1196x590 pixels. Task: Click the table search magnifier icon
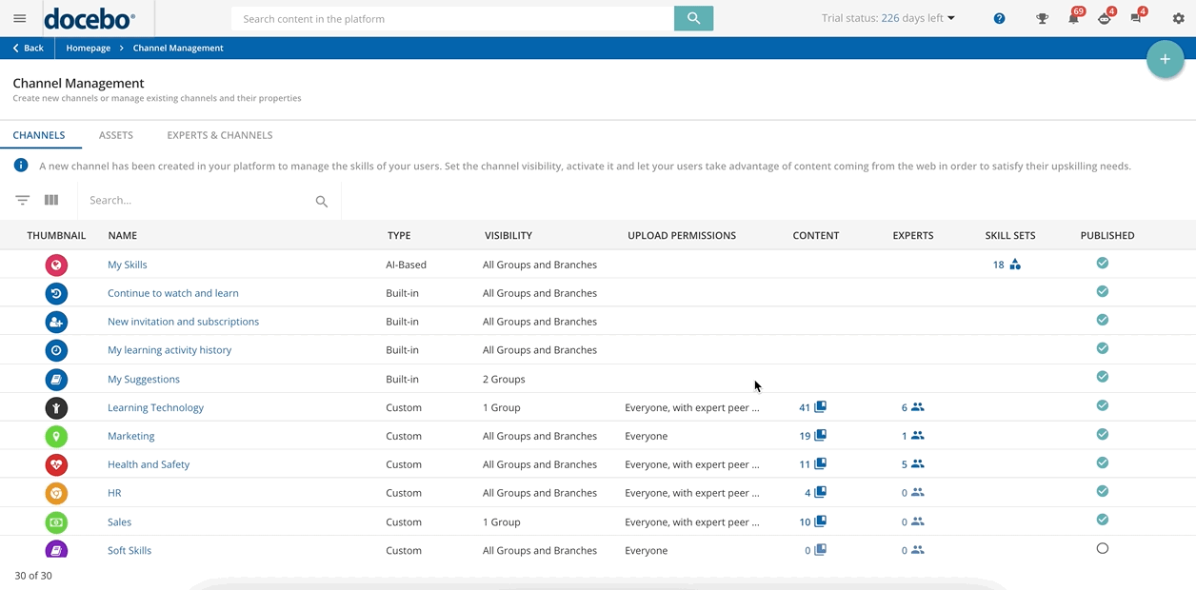[321, 201]
